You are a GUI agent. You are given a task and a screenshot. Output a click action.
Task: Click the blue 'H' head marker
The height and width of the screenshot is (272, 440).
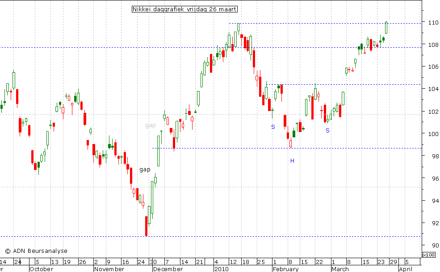pyautogui.click(x=292, y=161)
